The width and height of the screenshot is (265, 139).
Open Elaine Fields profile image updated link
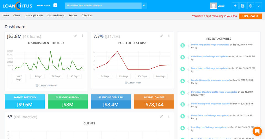[x=210, y=115]
